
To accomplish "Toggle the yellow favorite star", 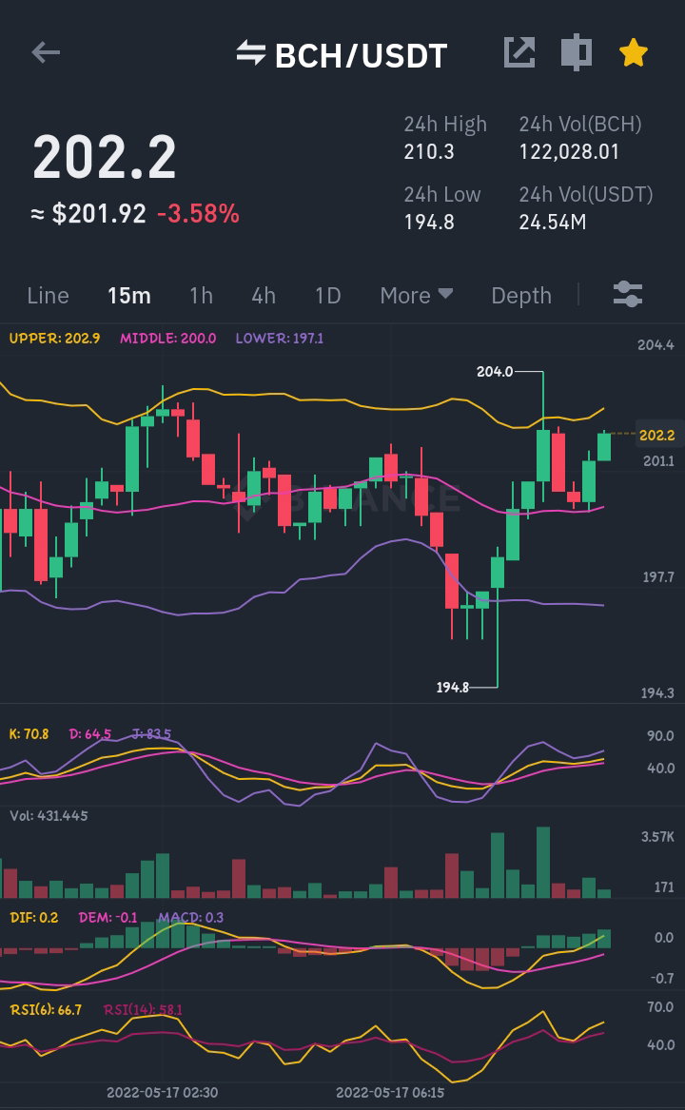I will point(634,53).
